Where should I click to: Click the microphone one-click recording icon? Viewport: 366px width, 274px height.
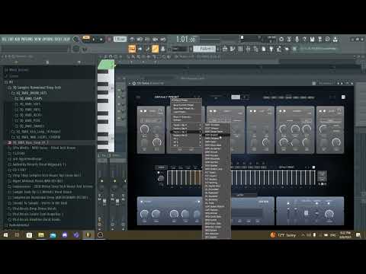coord(297,40)
